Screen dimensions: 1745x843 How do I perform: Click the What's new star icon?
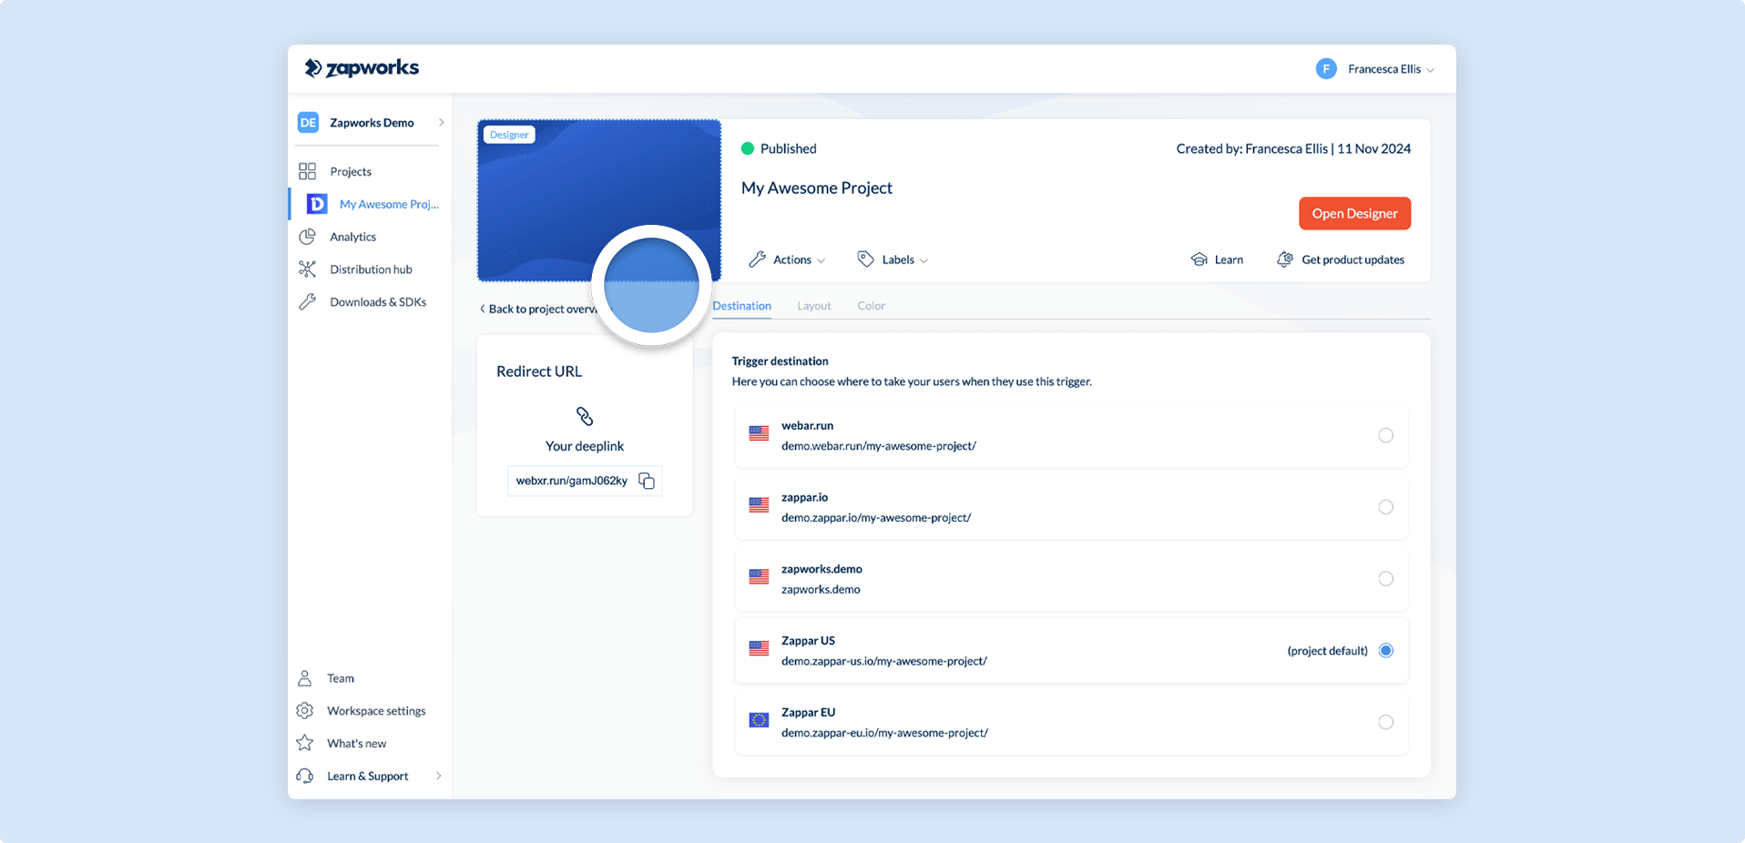(305, 744)
